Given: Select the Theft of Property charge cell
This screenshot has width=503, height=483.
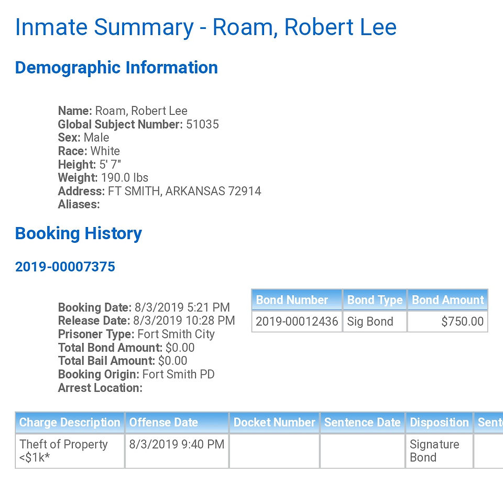Looking at the screenshot, I should pyautogui.click(x=70, y=451).
